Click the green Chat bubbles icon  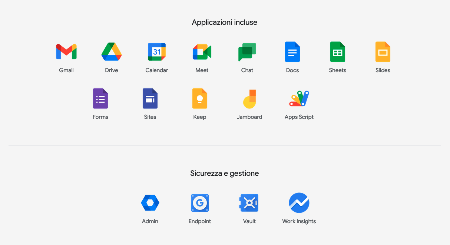[x=247, y=52]
